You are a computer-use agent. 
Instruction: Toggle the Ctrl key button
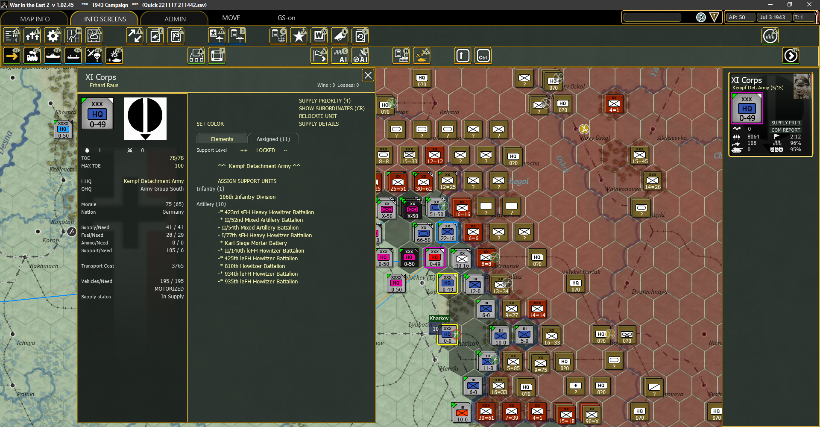(x=483, y=56)
